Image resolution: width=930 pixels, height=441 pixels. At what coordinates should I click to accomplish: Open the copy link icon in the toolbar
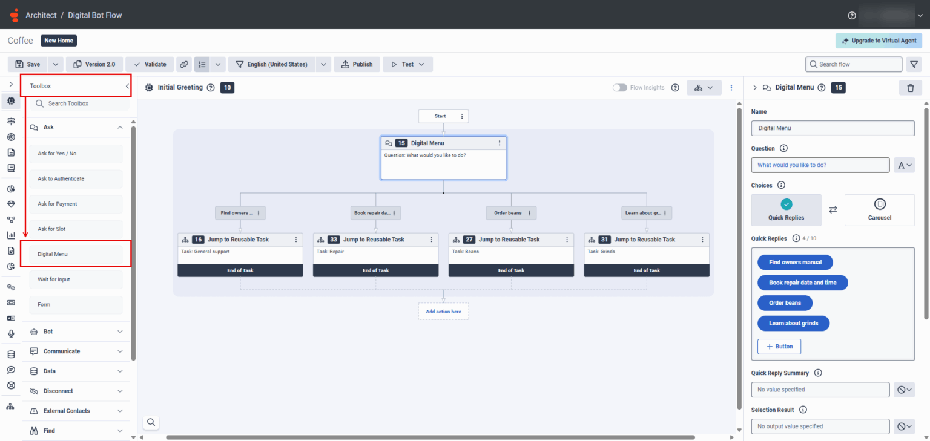click(183, 64)
